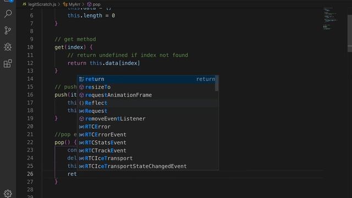Click the 'get(index) {' line

point(74,47)
